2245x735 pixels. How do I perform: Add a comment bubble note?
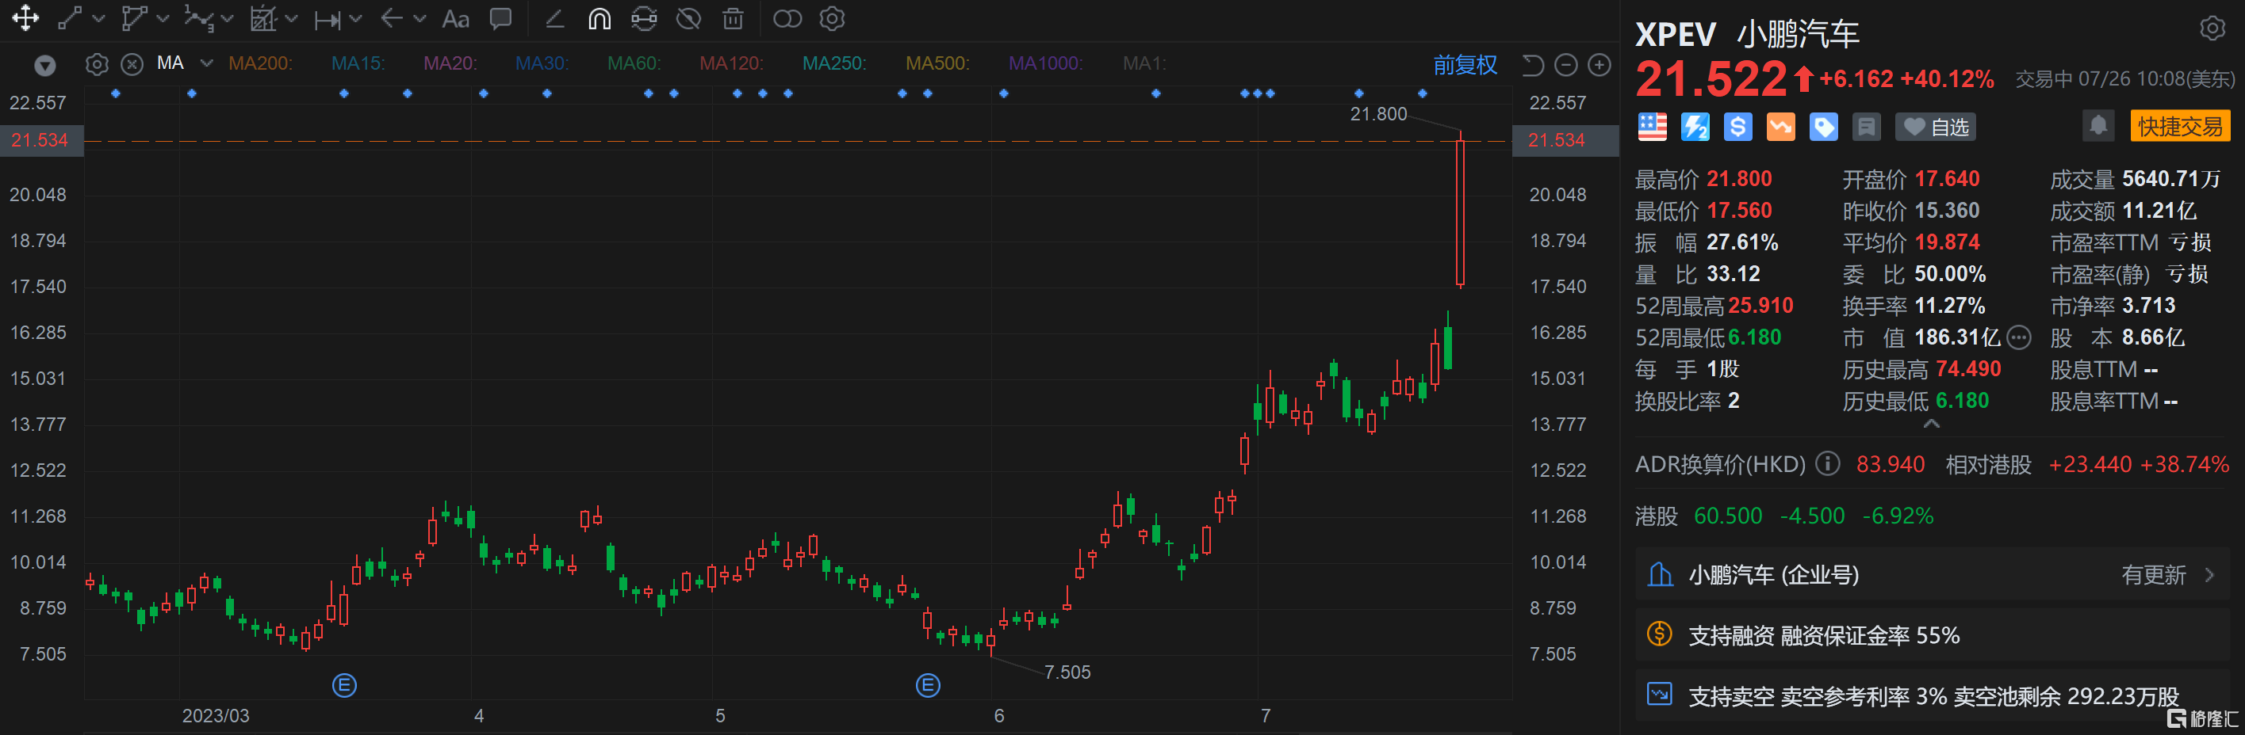pyautogui.click(x=501, y=18)
